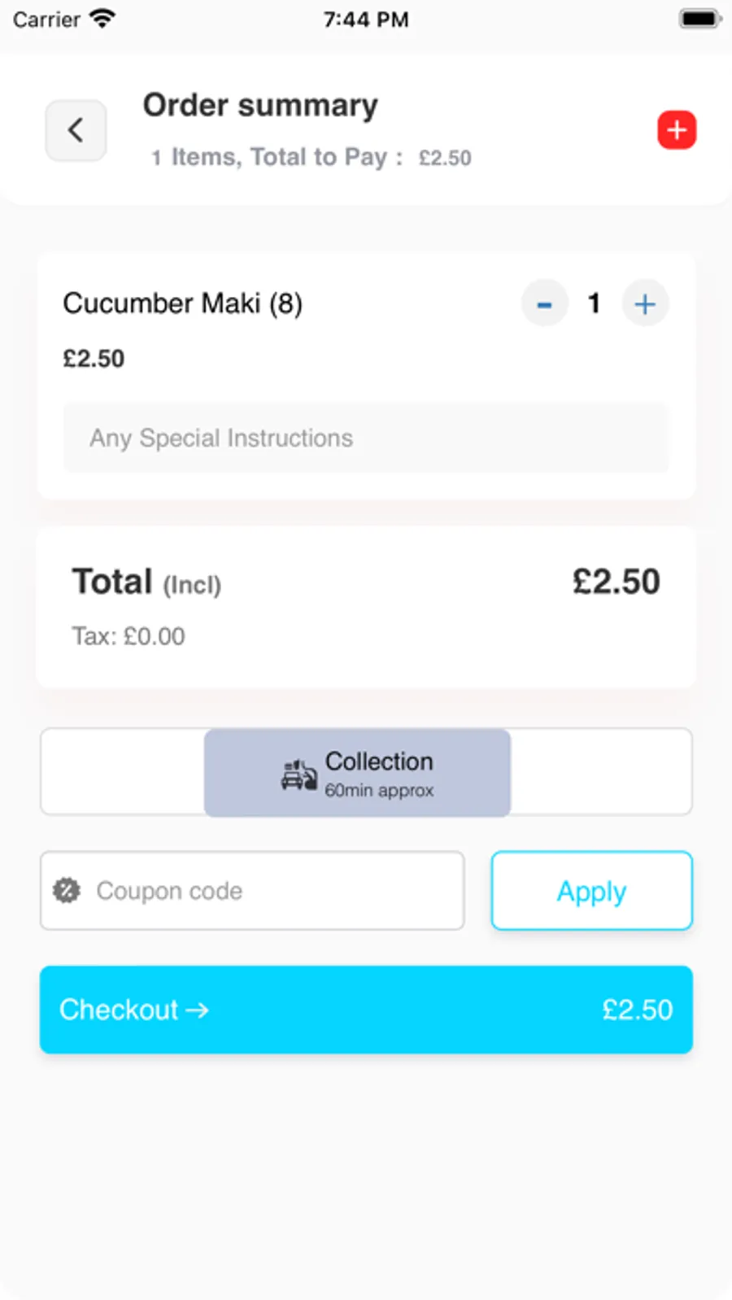The height and width of the screenshot is (1300, 732).
Task: Tap the Order summary title
Action: coord(260,106)
